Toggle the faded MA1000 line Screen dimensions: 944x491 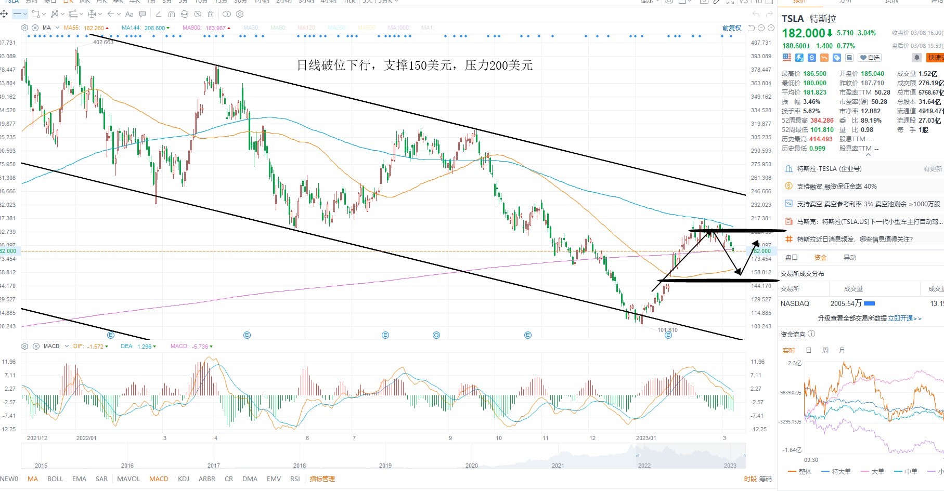pyautogui.click(x=399, y=28)
